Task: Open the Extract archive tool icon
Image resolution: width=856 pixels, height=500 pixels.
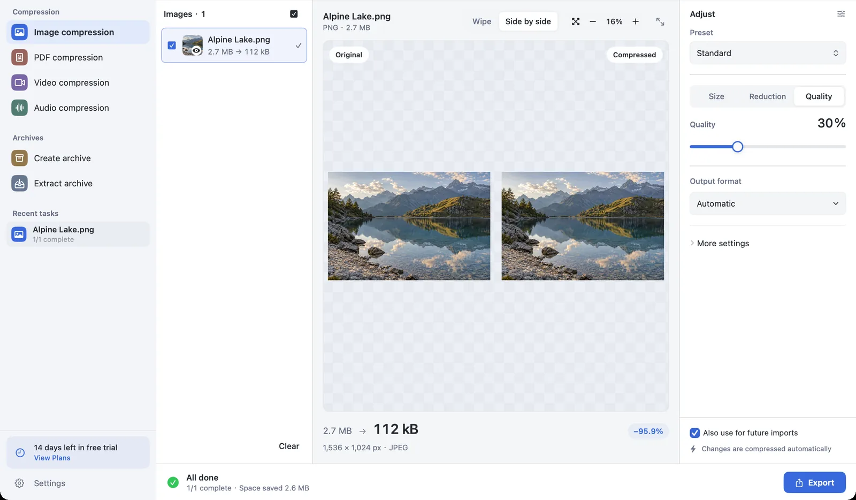Action: coord(19,183)
